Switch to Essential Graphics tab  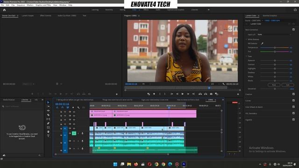(270, 15)
